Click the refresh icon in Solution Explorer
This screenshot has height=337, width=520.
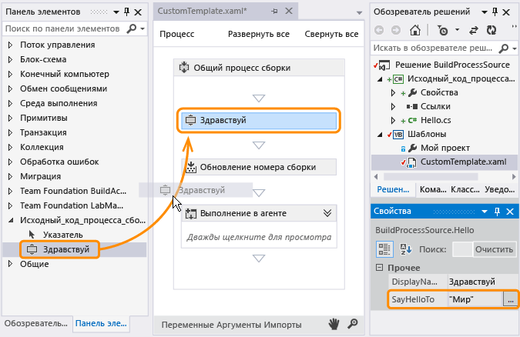491,30
